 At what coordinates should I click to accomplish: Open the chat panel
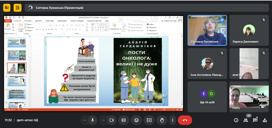pos(255,120)
